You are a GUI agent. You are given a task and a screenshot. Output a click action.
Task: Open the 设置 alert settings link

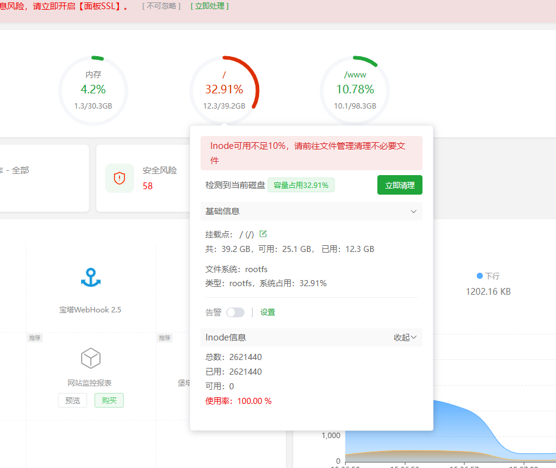coord(268,312)
